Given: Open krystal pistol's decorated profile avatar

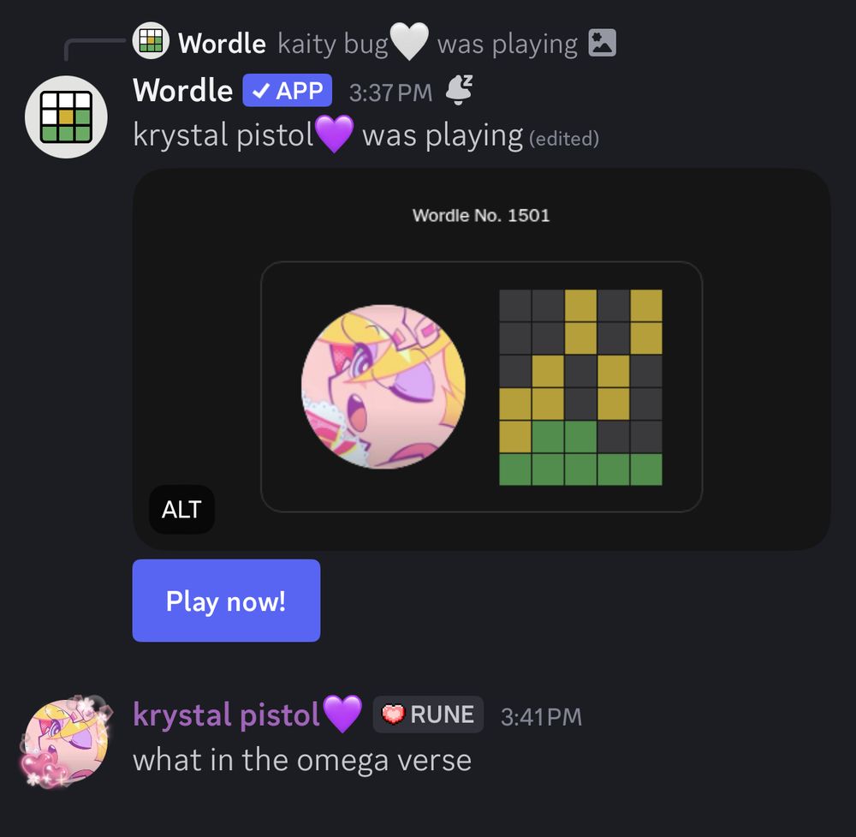Looking at the screenshot, I should 66,742.
